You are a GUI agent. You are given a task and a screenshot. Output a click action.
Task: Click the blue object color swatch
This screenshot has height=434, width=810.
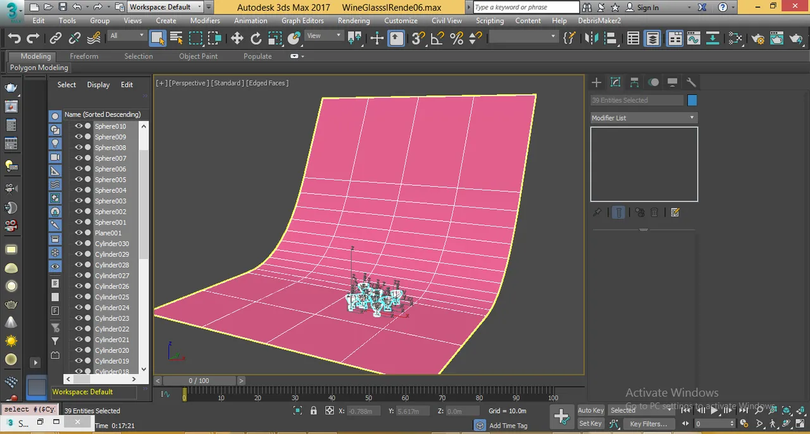[692, 100]
